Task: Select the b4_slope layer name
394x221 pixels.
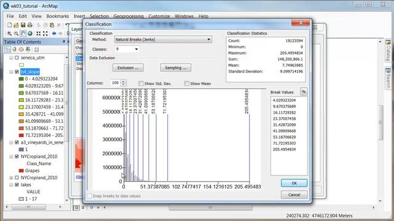Action: click(30, 72)
